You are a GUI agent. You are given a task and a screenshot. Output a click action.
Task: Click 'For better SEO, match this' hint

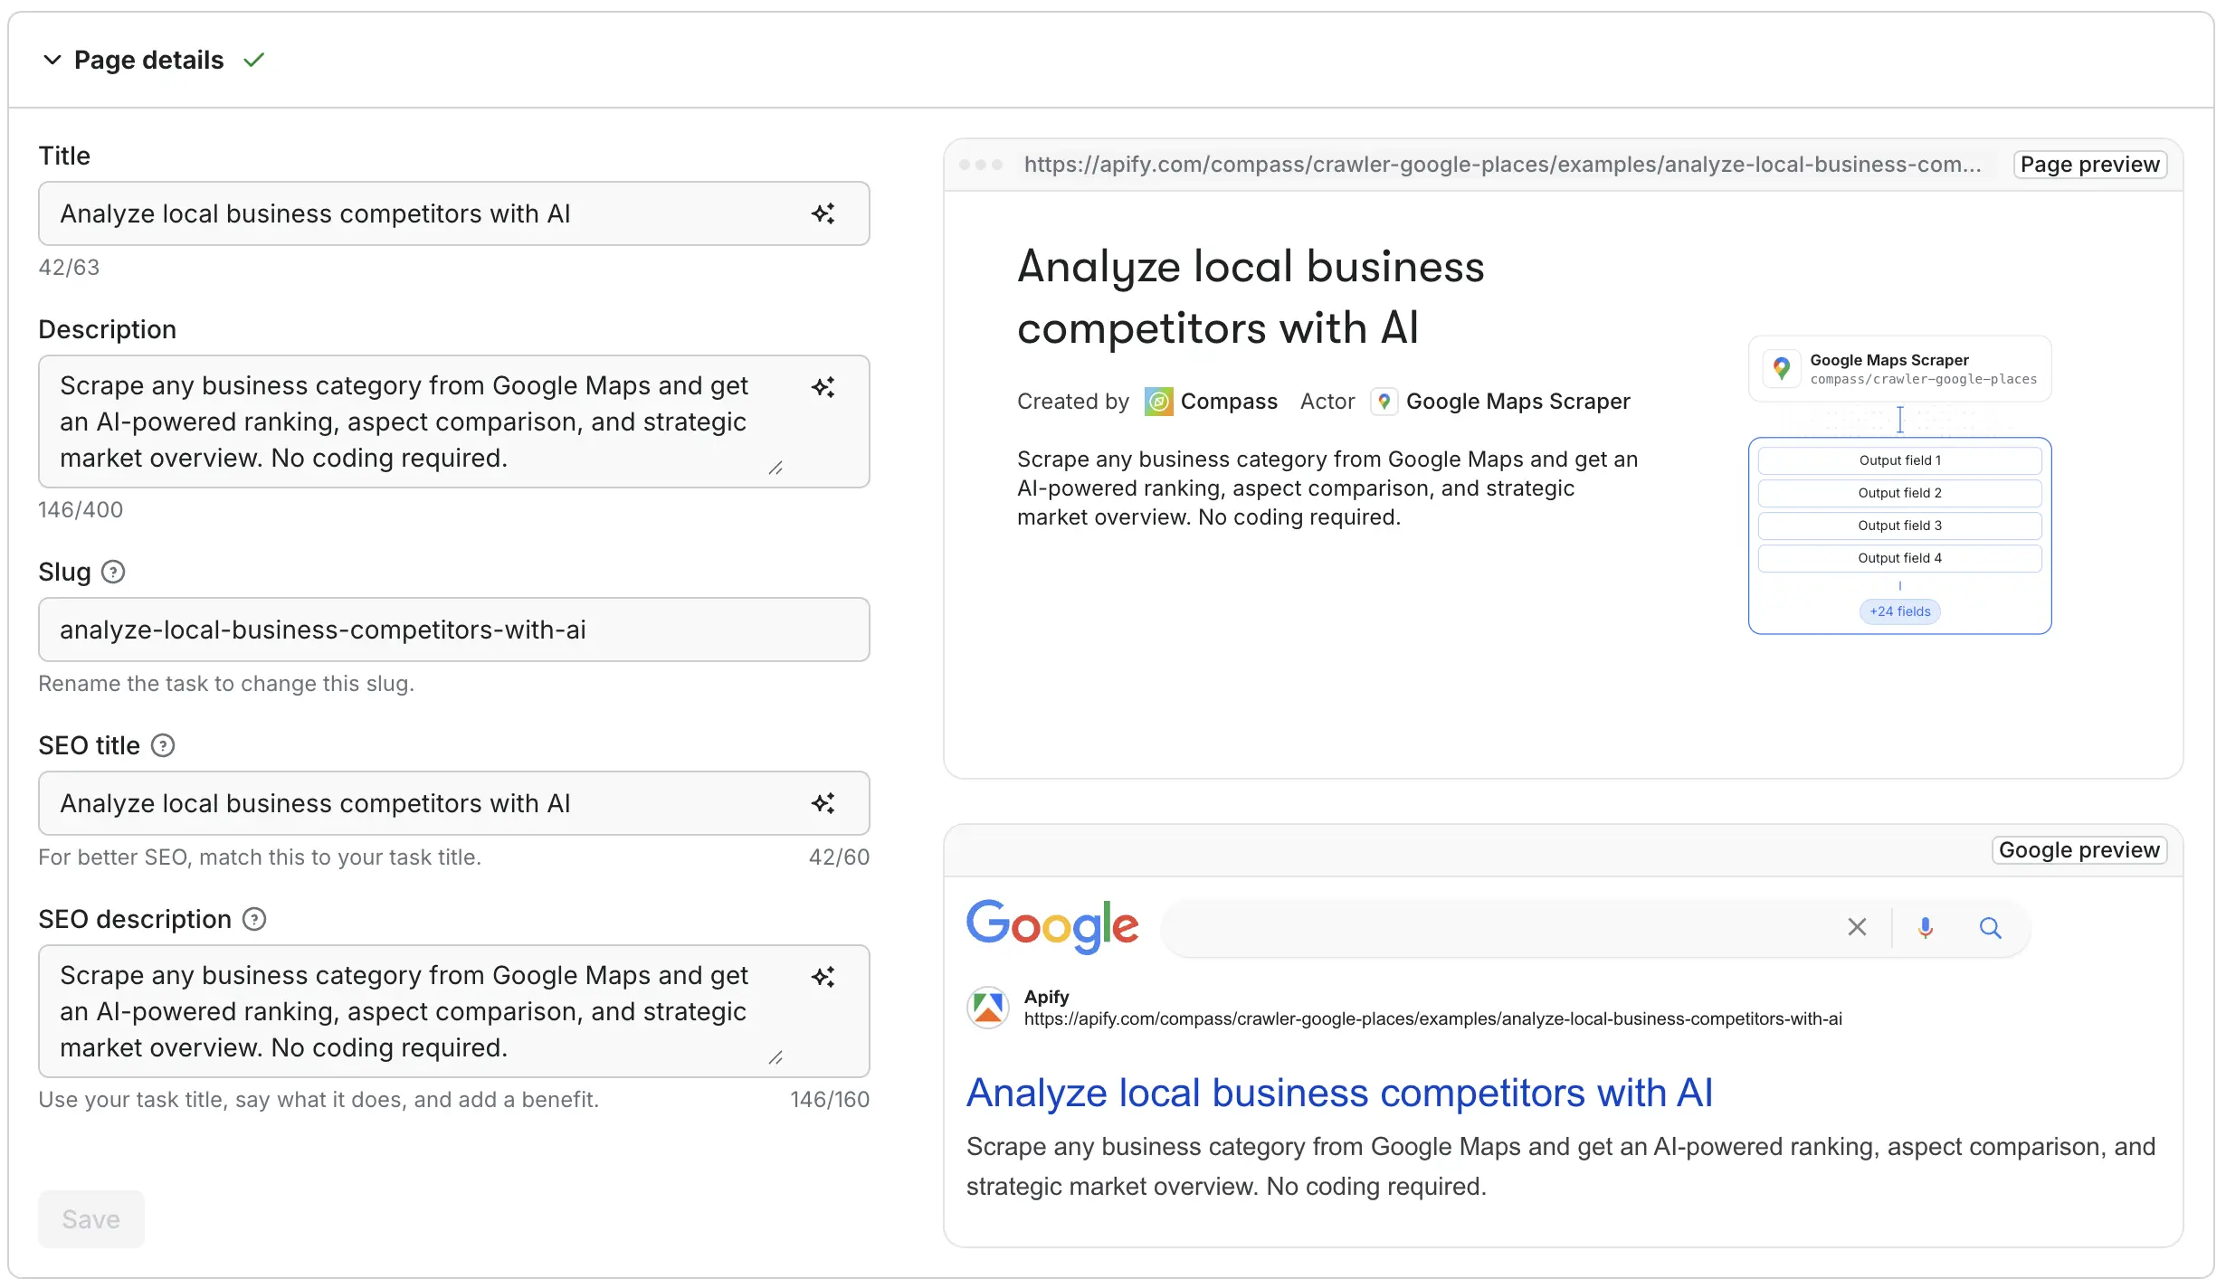pyautogui.click(x=260, y=857)
